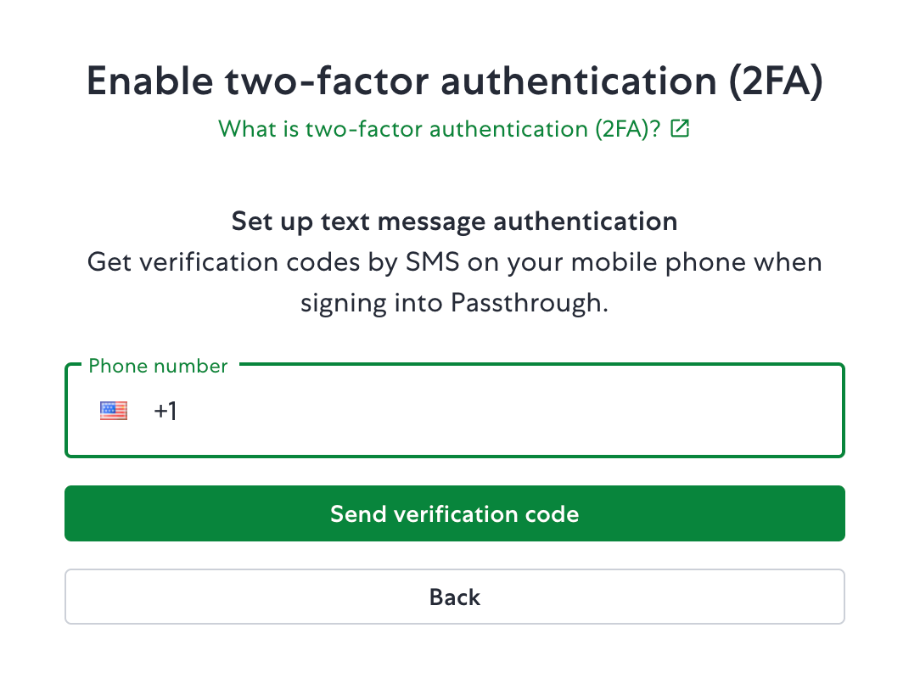Click the "Enable two-factor authentication (2FA)" heading
Image resolution: width=920 pixels, height=684 pixels.
455,81
